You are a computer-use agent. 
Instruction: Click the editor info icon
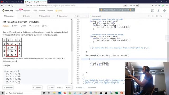[x=148, y=16]
